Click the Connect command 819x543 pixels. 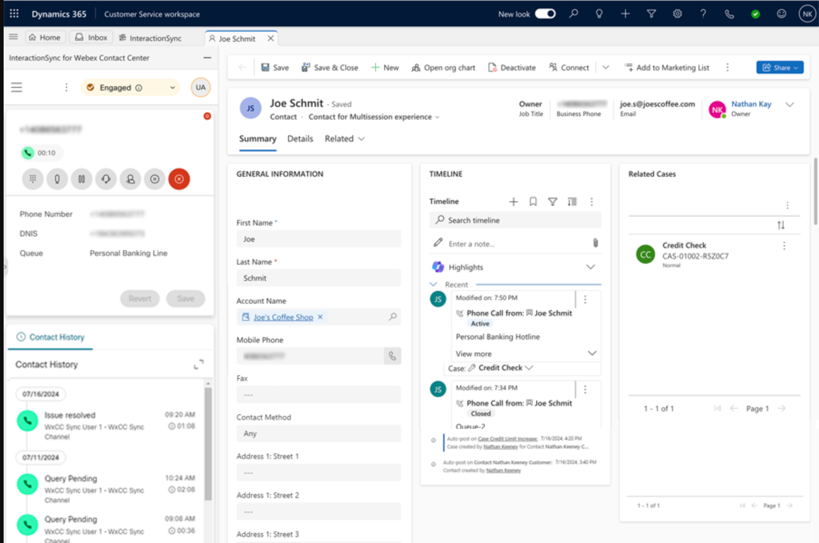(x=569, y=68)
